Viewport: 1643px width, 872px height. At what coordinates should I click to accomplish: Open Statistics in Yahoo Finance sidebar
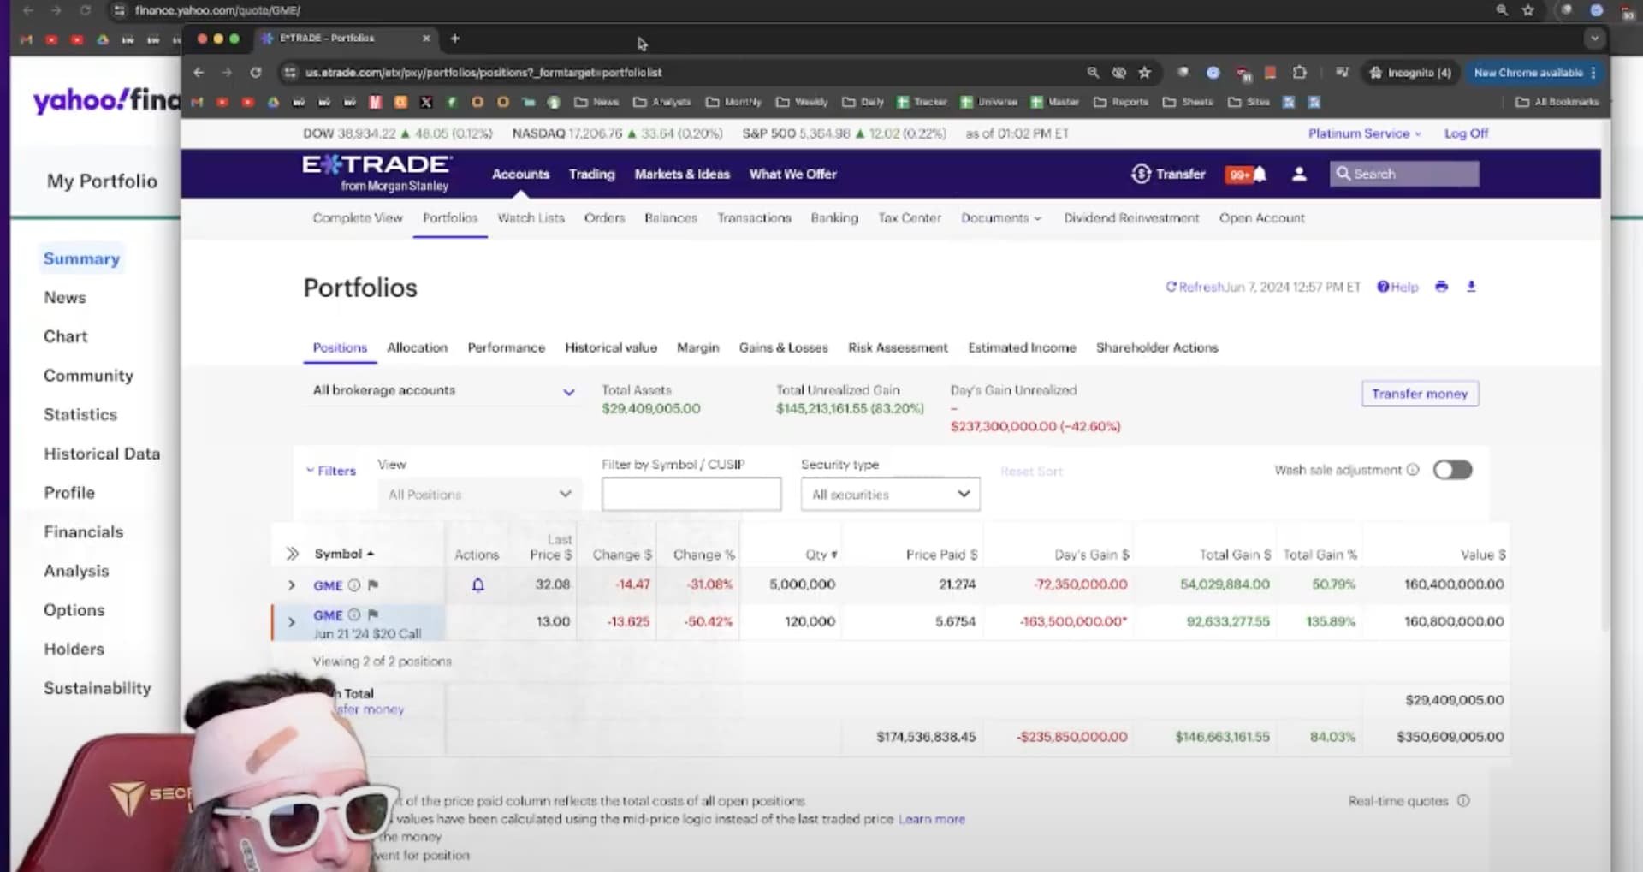80,414
